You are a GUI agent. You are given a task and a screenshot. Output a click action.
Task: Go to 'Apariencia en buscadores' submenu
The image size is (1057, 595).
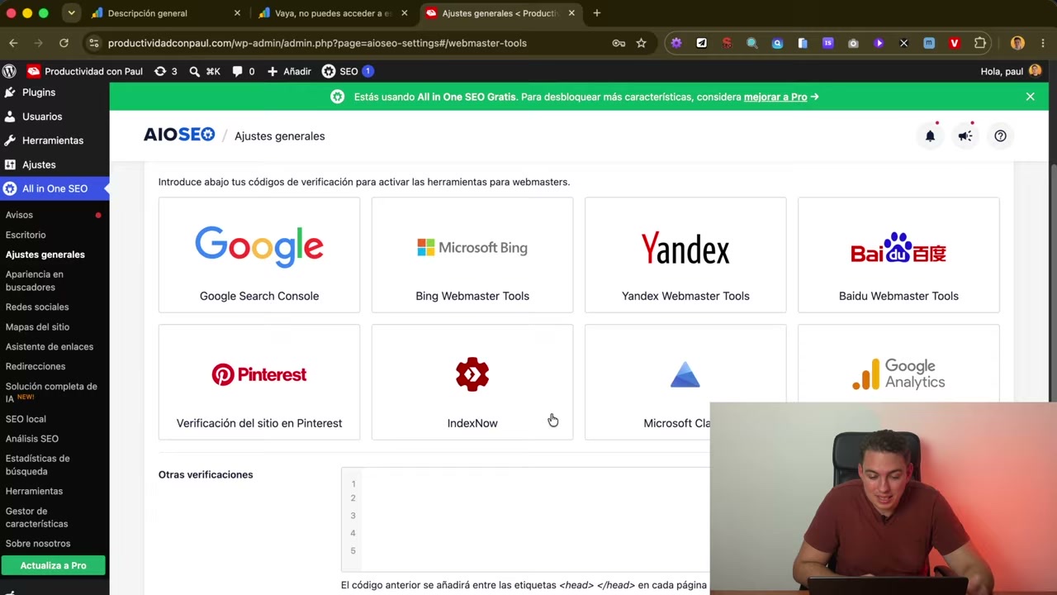point(35,281)
